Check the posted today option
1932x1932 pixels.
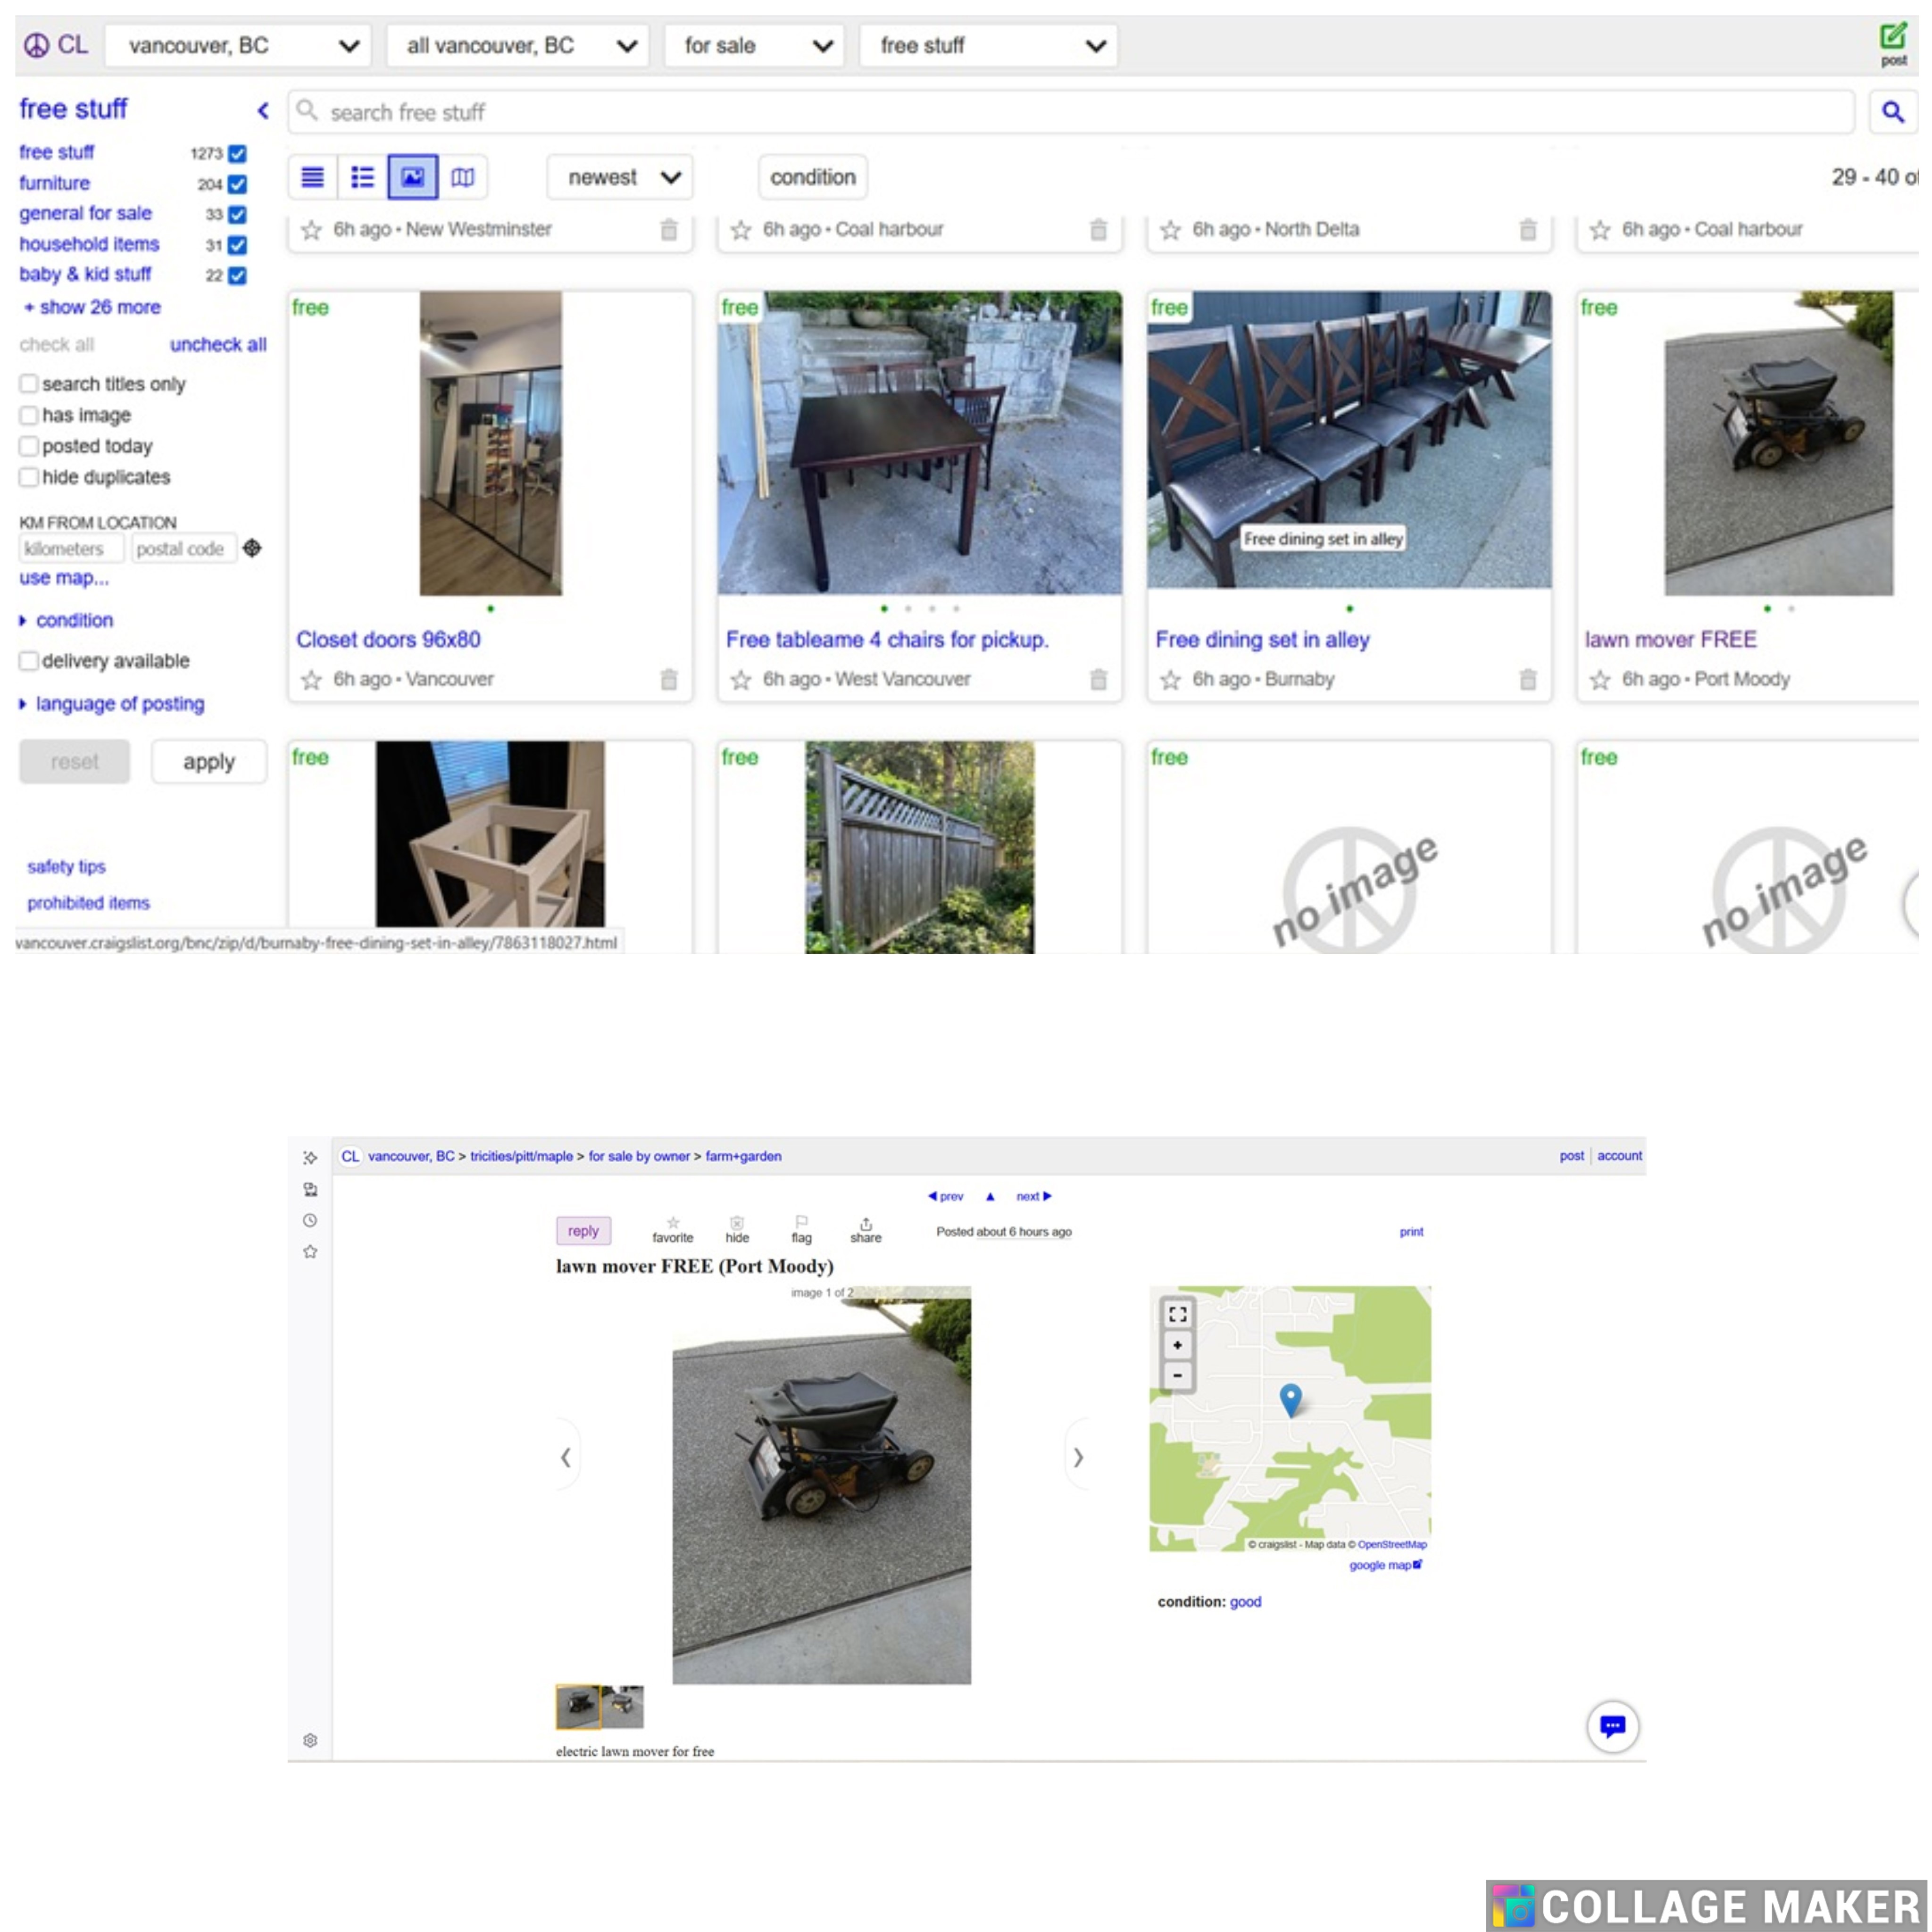(29, 446)
